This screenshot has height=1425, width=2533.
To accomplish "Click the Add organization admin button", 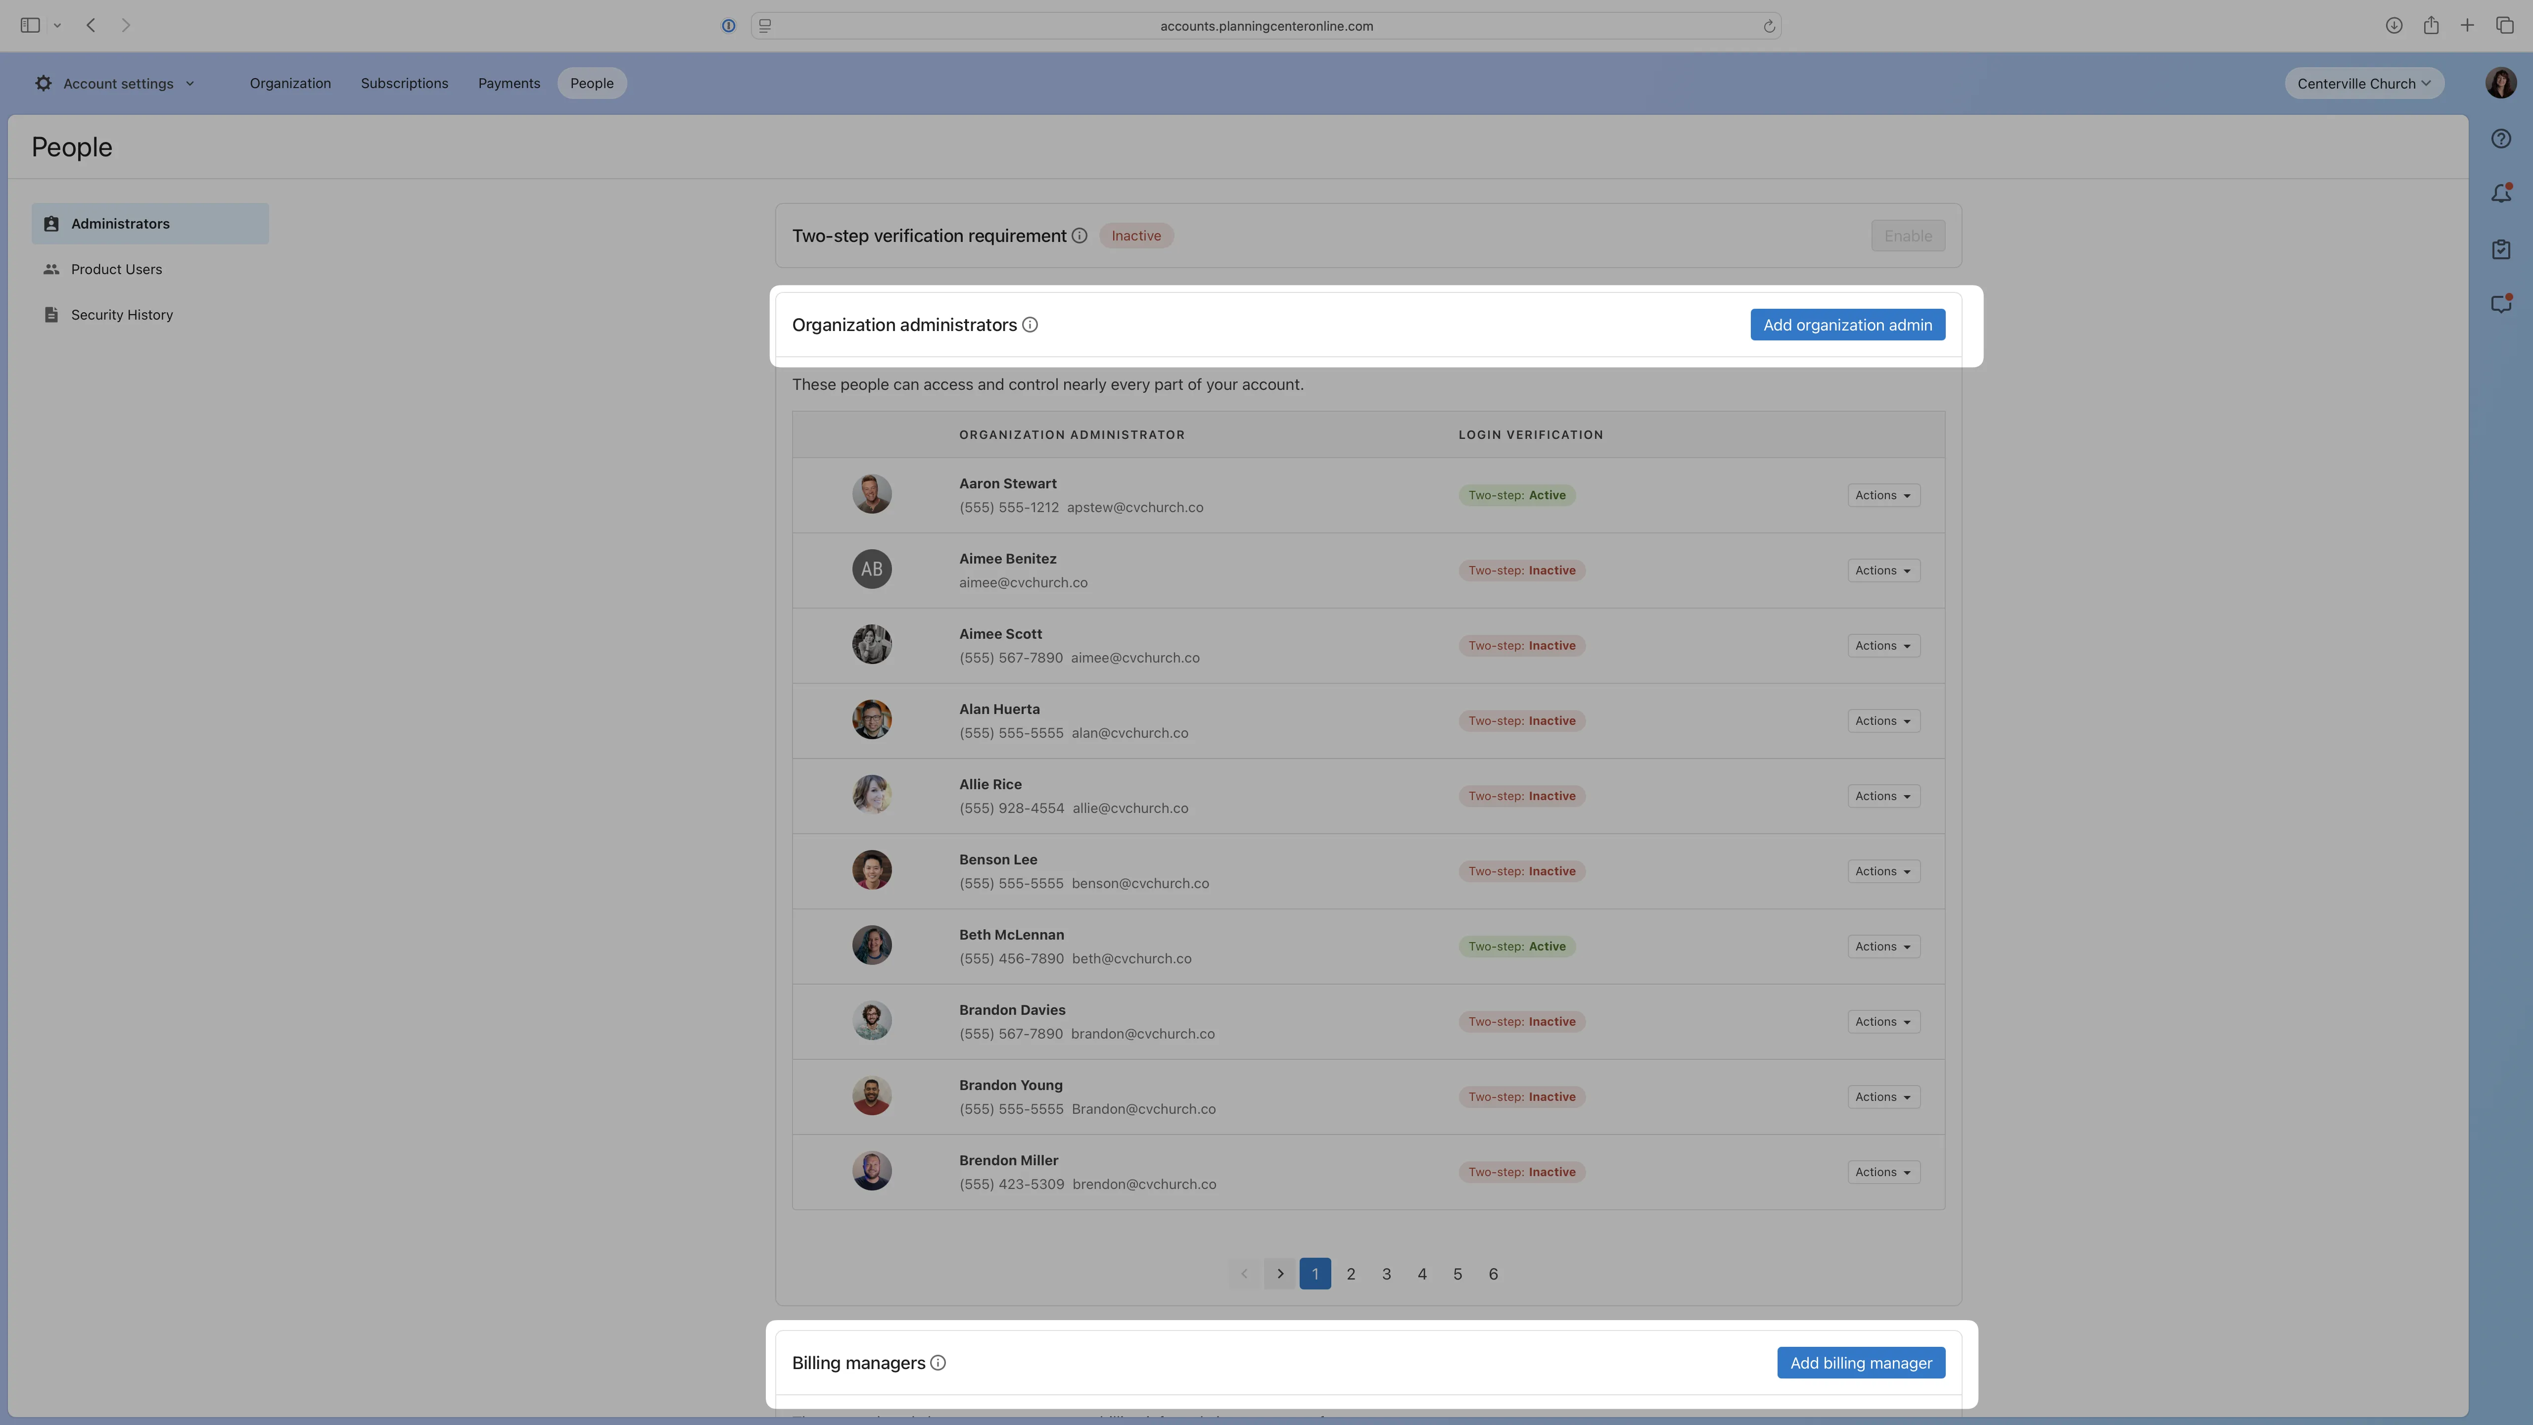I will coord(1847,325).
